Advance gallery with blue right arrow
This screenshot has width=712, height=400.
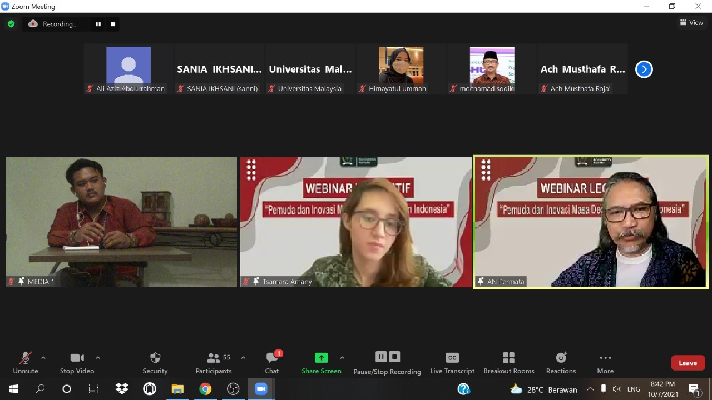(x=644, y=69)
